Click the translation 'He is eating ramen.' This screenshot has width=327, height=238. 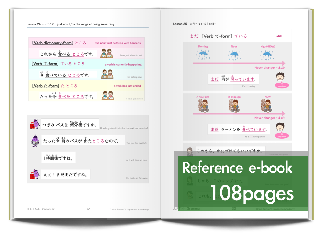click(255, 137)
